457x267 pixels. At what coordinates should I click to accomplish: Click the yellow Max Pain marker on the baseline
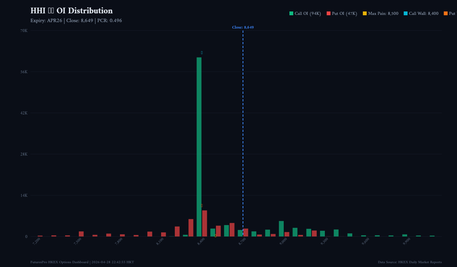click(215, 236)
